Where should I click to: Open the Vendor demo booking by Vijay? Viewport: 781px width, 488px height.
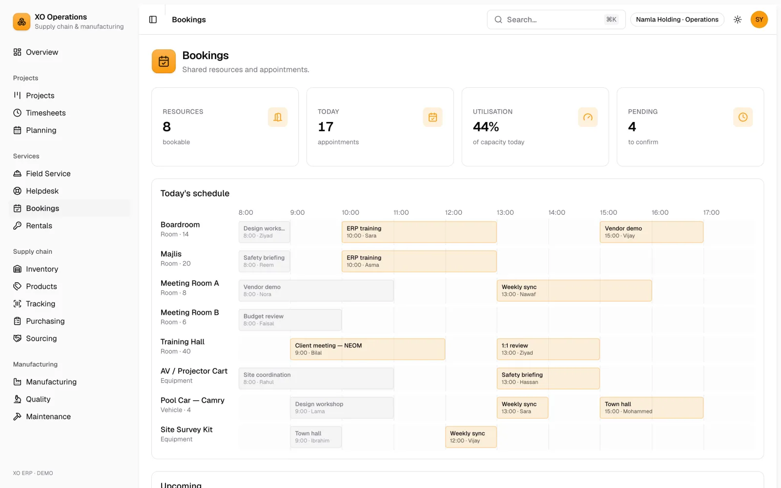point(652,232)
